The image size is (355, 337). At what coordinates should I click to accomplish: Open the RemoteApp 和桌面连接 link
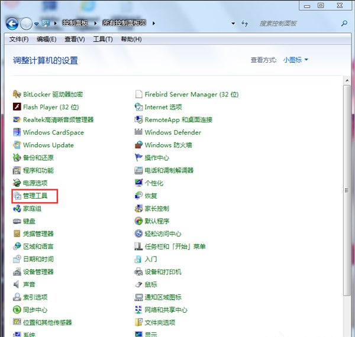tap(179, 119)
